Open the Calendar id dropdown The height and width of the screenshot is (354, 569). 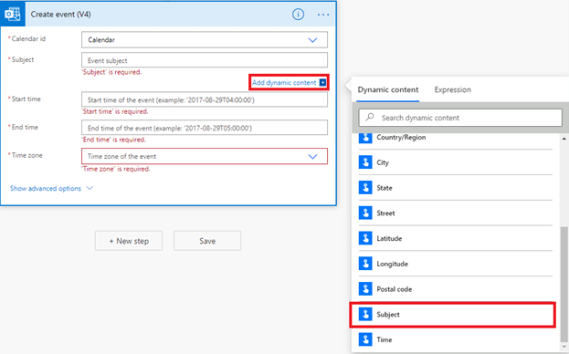pos(205,40)
